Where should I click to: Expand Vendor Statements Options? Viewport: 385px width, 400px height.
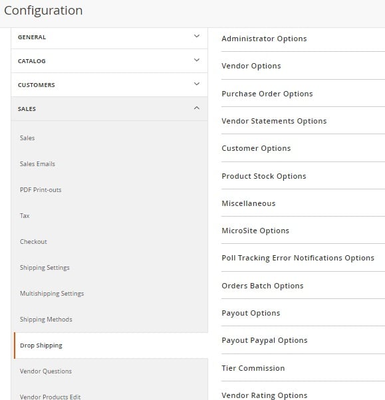[x=274, y=121]
